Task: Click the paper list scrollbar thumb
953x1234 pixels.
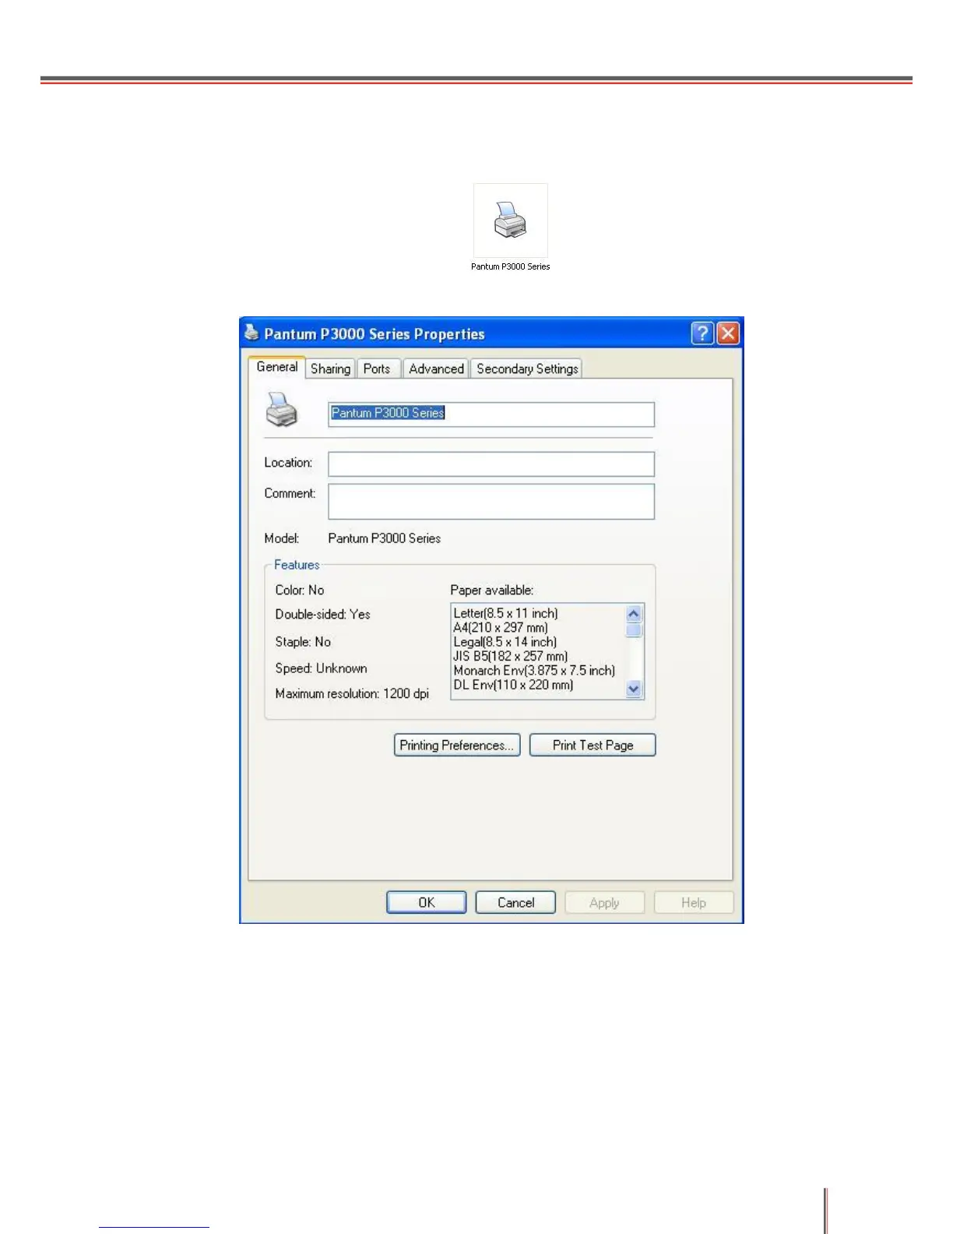Action: coord(634,629)
